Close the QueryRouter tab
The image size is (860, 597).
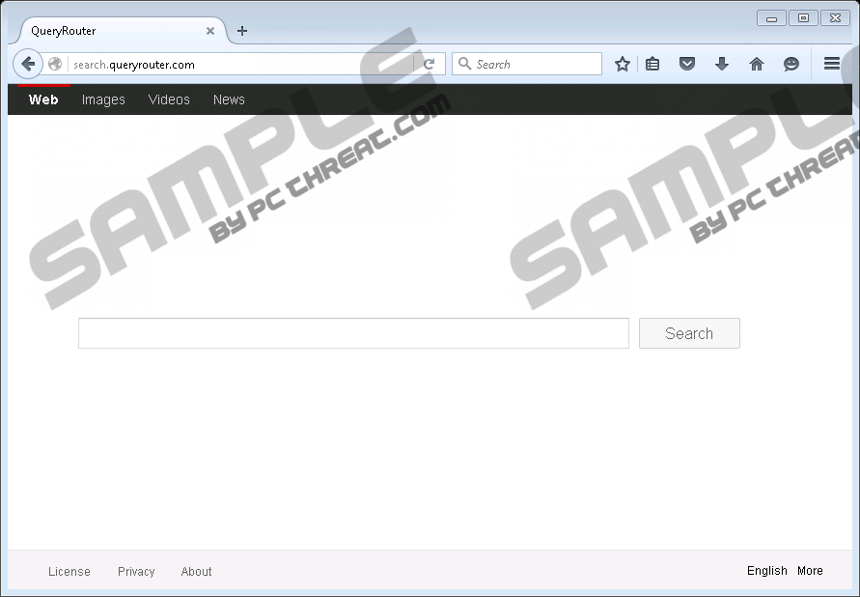coord(210,31)
